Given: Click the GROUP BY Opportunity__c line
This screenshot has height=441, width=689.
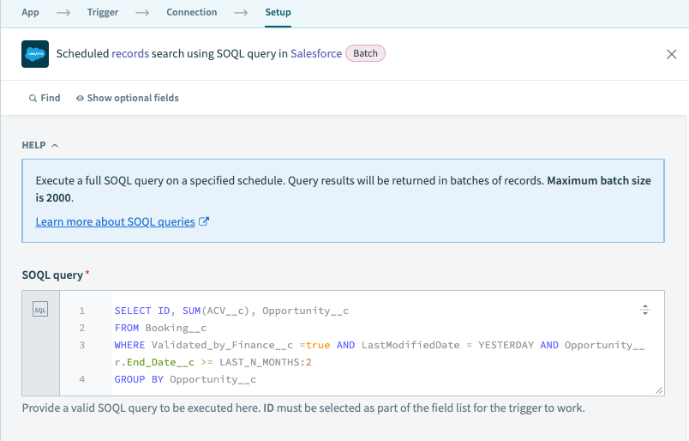Looking at the screenshot, I should click(185, 379).
